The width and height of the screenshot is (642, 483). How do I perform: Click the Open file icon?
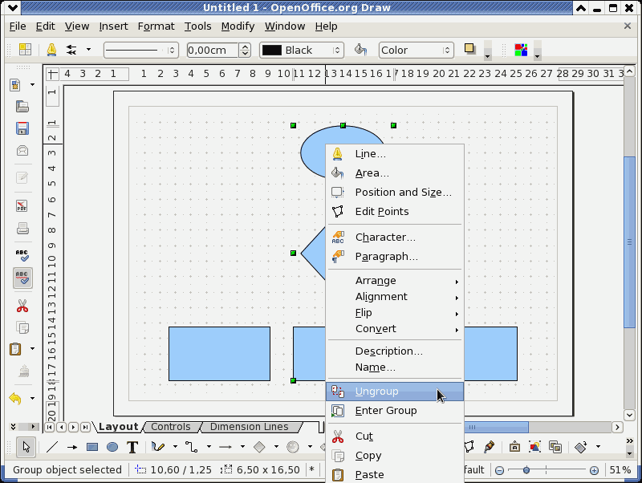(x=22, y=107)
